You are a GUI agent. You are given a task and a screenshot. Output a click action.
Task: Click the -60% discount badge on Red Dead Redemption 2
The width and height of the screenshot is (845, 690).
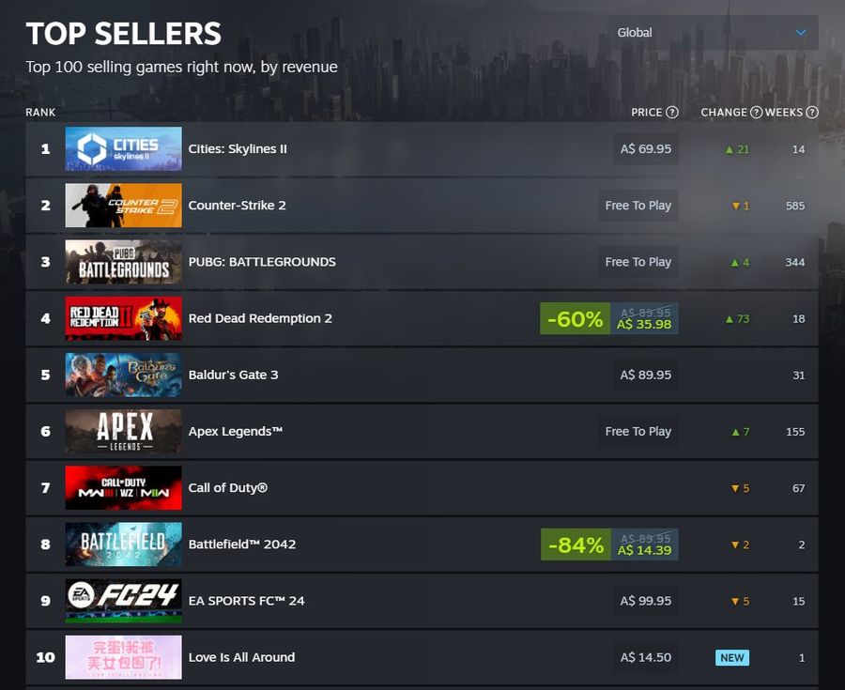pyautogui.click(x=575, y=317)
